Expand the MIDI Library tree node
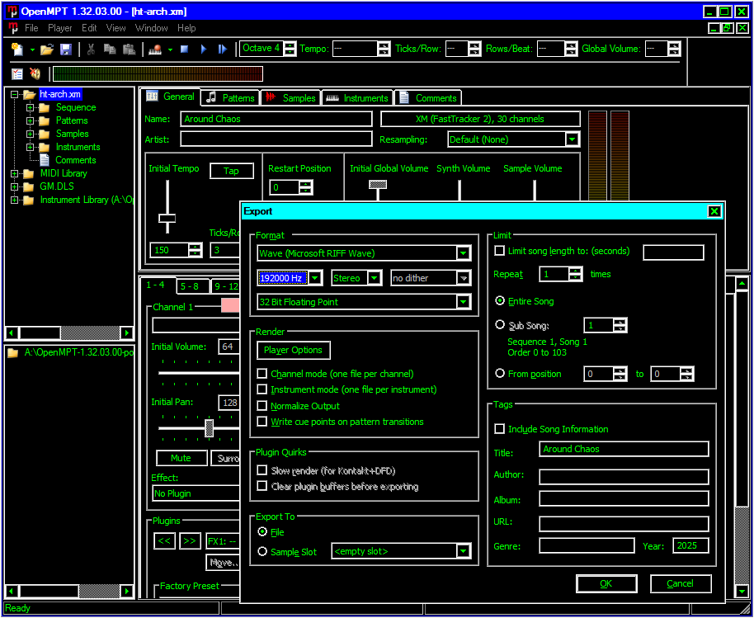The height and width of the screenshot is (618, 754). click(x=14, y=173)
